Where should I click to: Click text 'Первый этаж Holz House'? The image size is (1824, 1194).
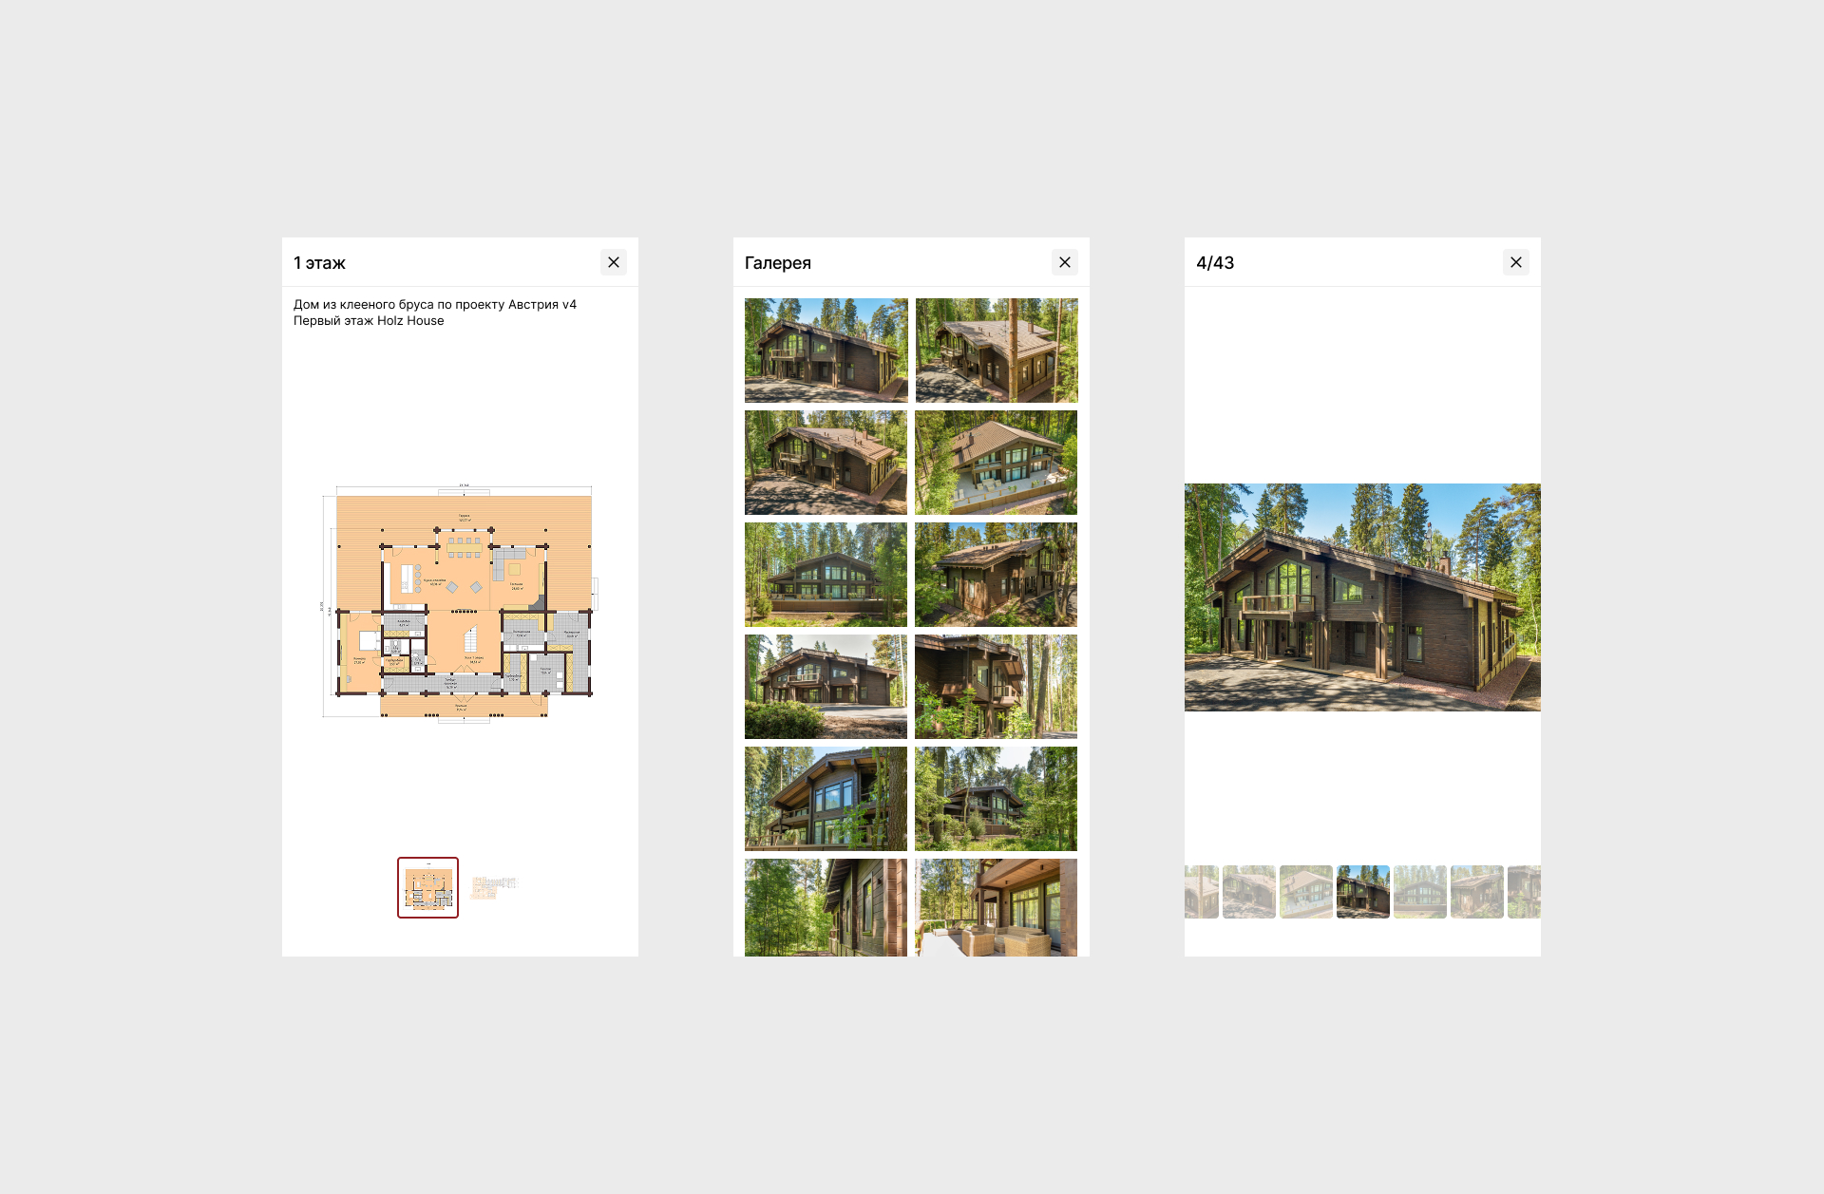click(x=369, y=321)
